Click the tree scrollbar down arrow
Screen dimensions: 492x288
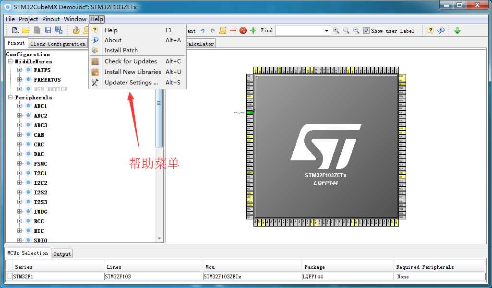159,239
